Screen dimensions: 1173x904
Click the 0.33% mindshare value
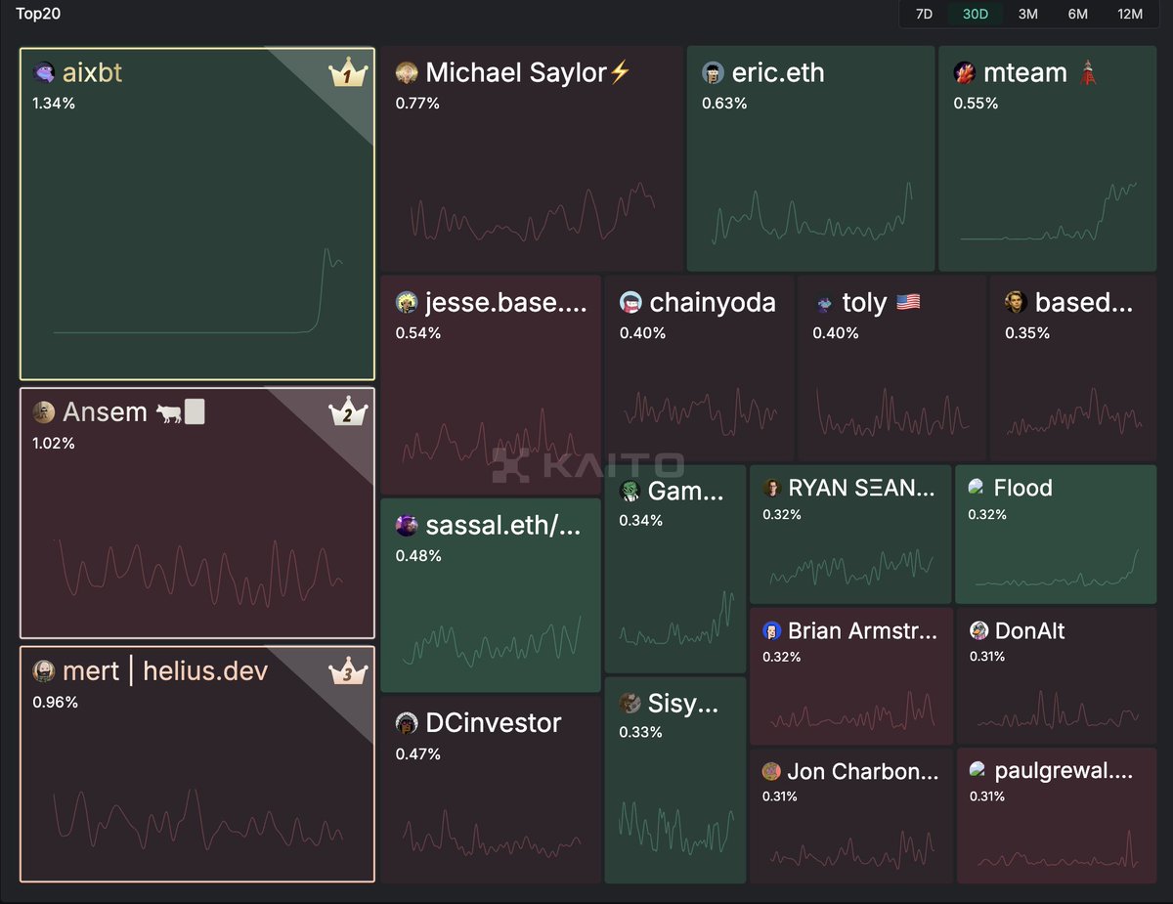(640, 732)
